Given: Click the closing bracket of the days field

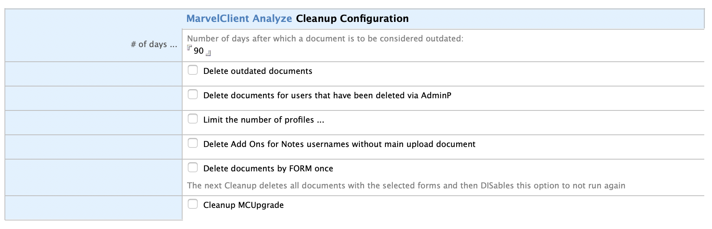Looking at the screenshot, I should click(x=208, y=53).
